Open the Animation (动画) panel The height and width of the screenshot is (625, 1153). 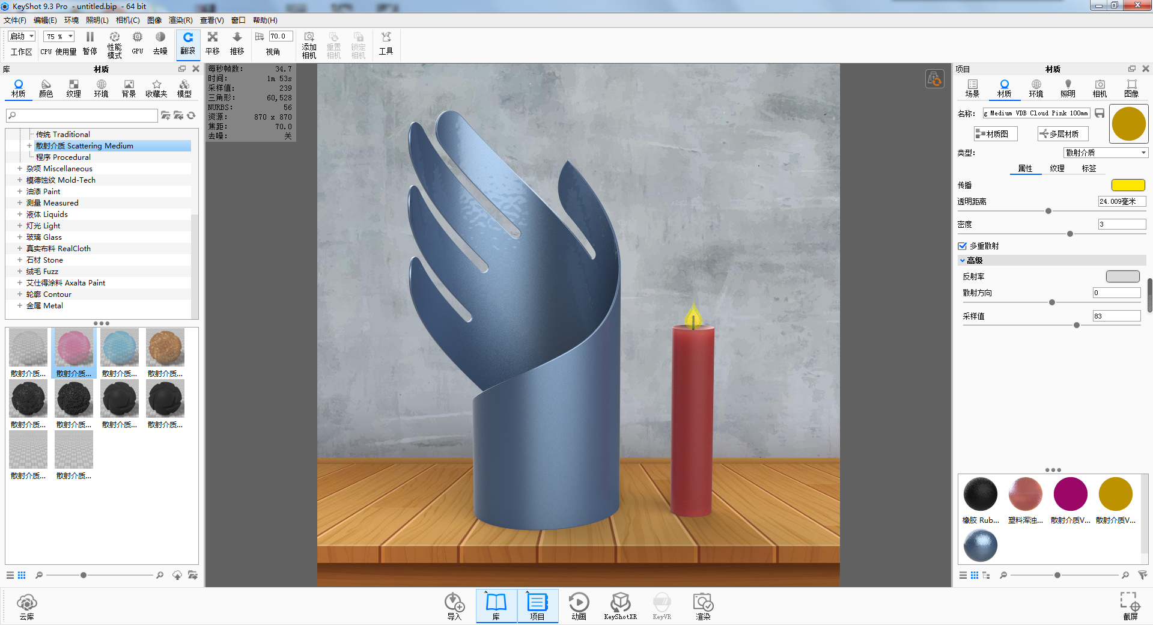coord(579,606)
